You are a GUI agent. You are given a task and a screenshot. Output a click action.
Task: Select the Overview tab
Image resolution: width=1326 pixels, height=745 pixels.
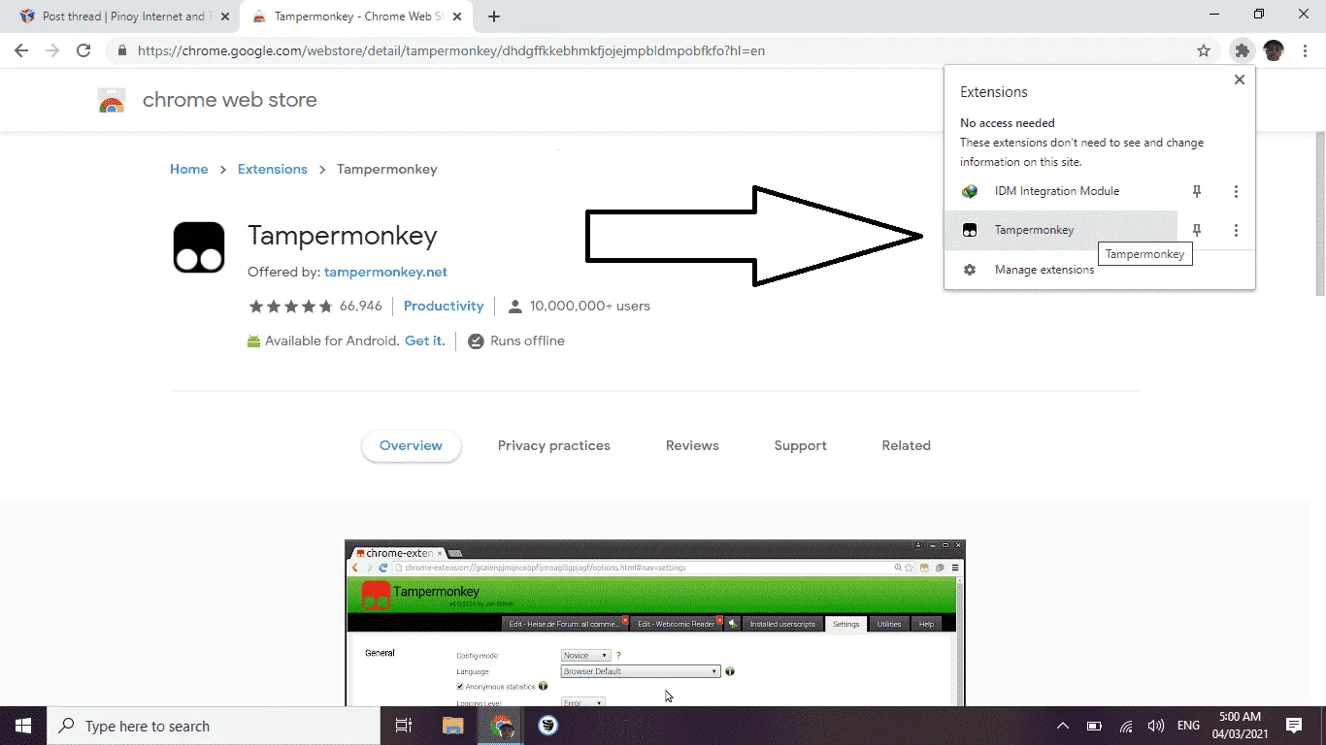tap(411, 446)
